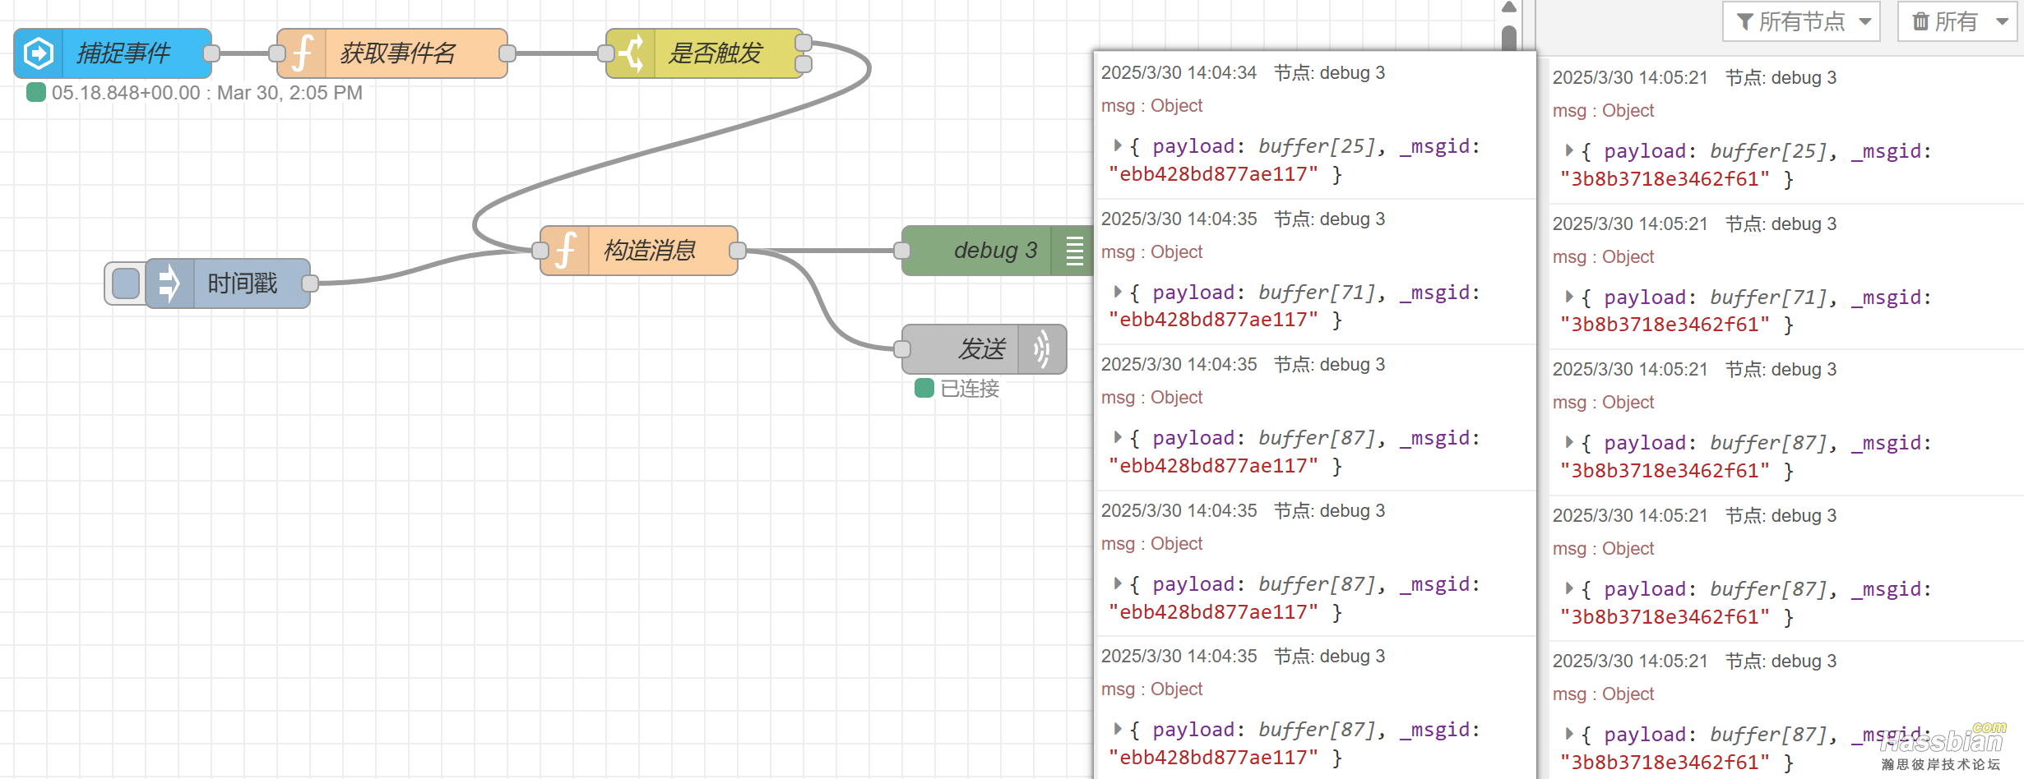Expand buffer[71] message with msgid 3b8b3718e3462f61
The height and width of the screenshot is (779, 2024).
pos(1569,297)
